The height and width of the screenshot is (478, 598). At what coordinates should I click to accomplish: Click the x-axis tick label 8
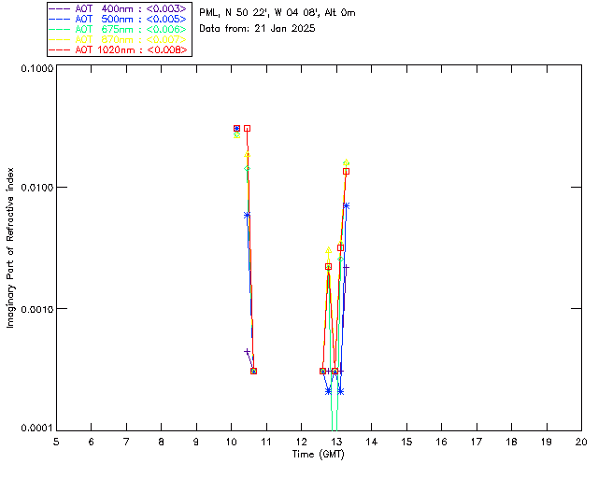162,442
